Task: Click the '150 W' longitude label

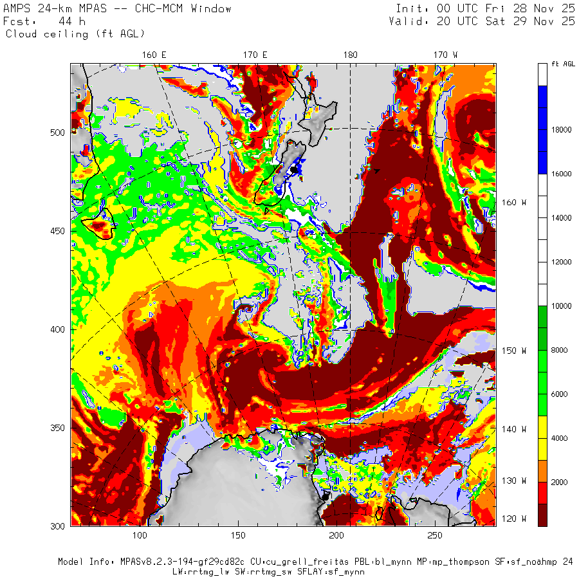Action: point(513,351)
